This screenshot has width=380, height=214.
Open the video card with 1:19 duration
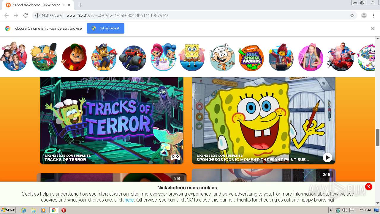[112, 177]
